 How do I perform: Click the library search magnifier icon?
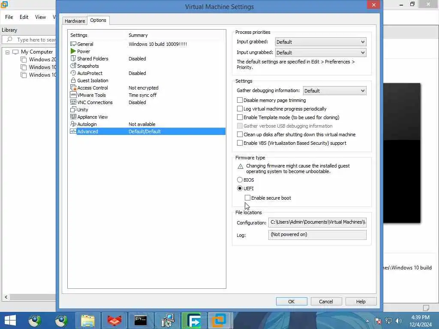[9, 39]
